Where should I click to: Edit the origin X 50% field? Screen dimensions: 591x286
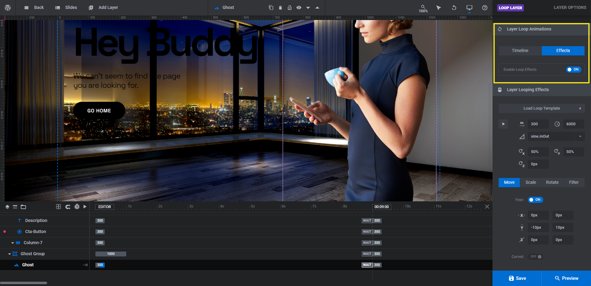[x=538, y=152]
